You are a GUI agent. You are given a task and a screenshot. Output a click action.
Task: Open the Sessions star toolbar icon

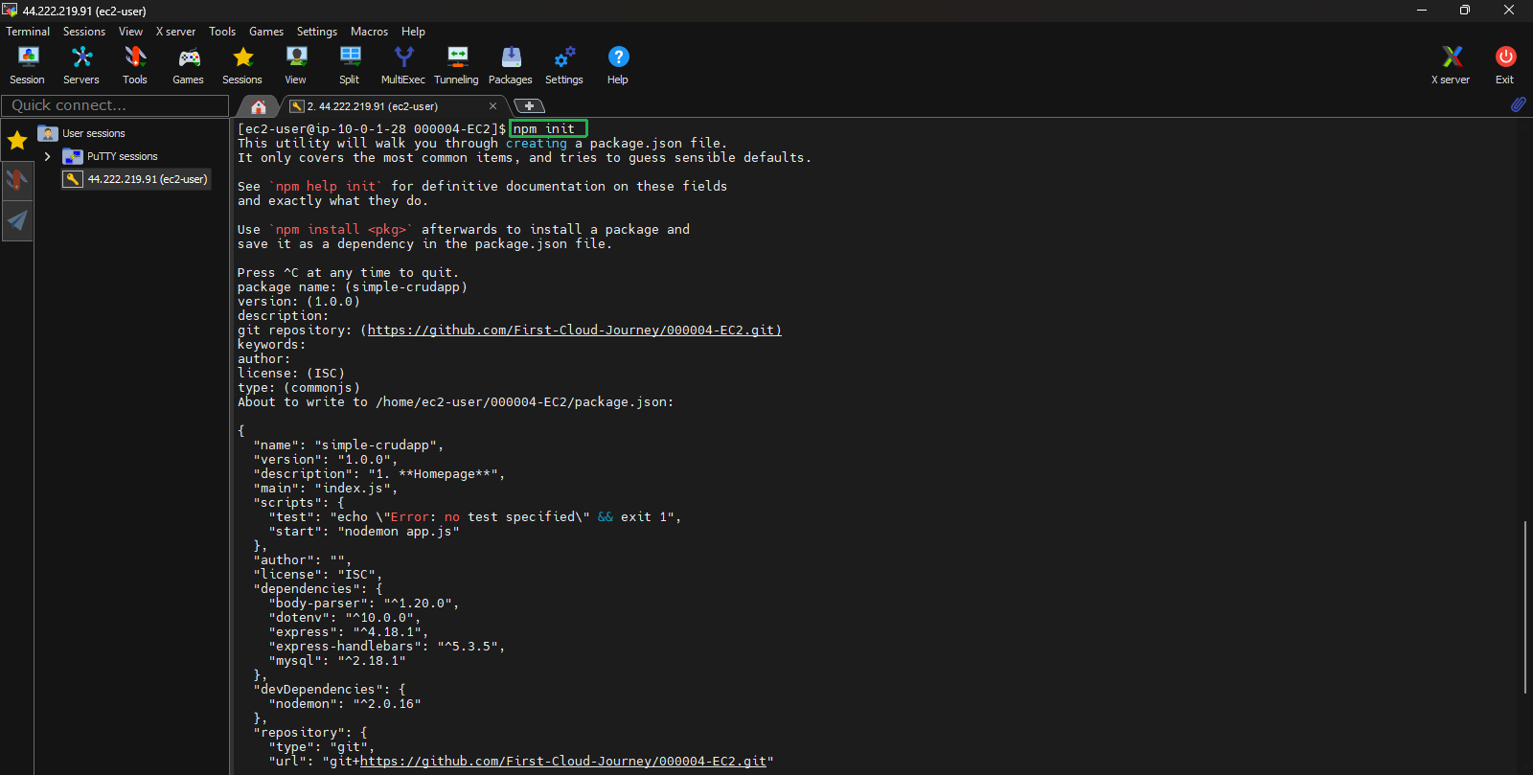tap(242, 65)
